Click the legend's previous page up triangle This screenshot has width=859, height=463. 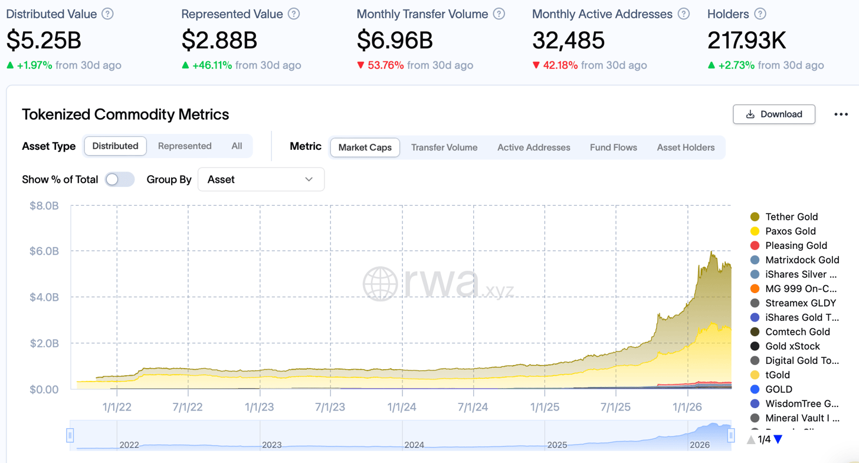point(750,439)
